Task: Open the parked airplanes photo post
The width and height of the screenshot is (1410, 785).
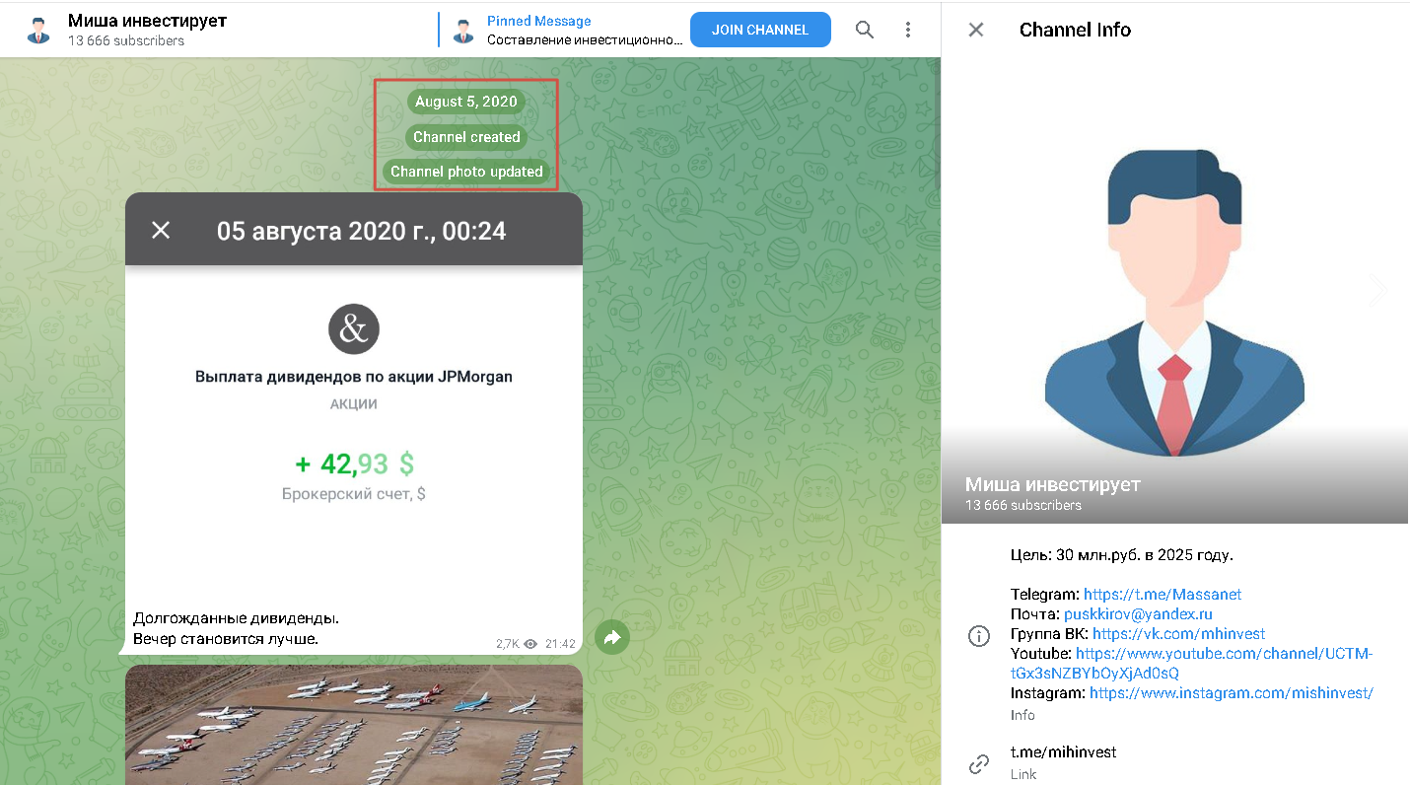Action: 354,725
